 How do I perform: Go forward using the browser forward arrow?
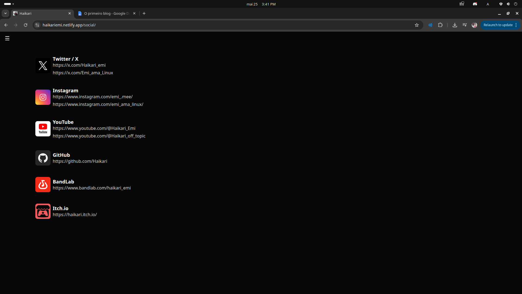(x=16, y=25)
